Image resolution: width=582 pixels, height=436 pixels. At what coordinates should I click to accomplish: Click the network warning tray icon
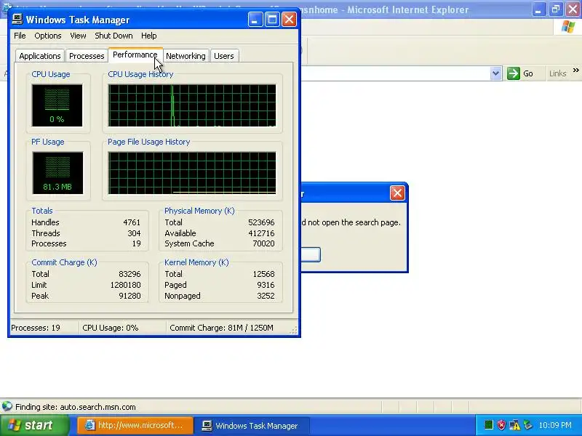tap(515, 425)
